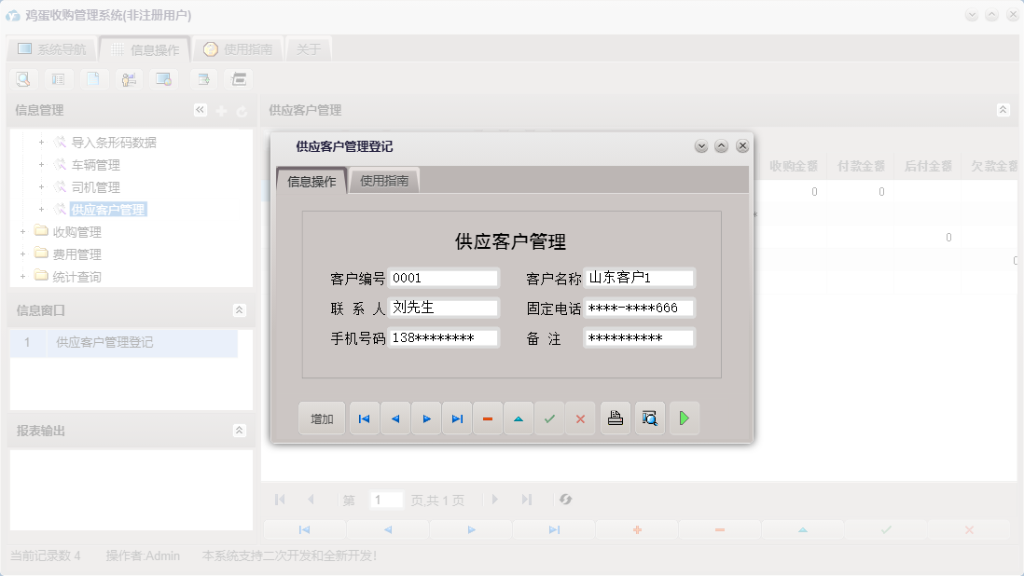
Task: Click the display settings toolbar icon
Action: pyautogui.click(x=164, y=79)
